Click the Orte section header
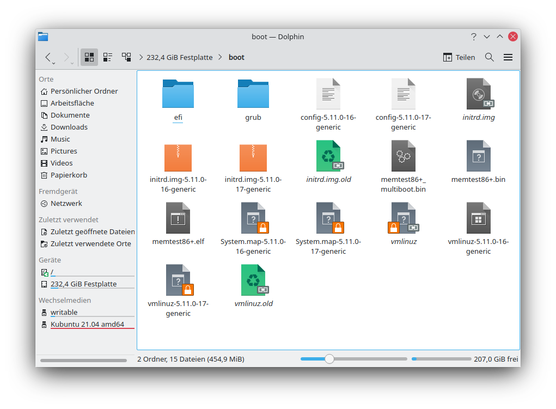The width and height of the screenshot is (556, 409). (46, 79)
